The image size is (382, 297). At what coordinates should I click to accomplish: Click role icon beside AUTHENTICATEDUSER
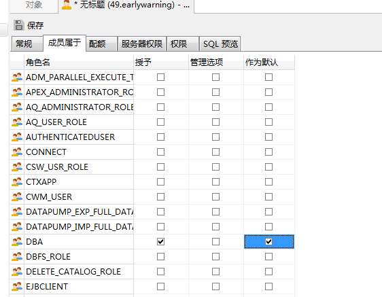click(17, 137)
